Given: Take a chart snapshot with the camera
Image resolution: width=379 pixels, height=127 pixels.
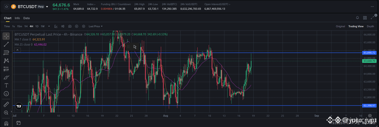Looking at the screenshot, I should click(70, 26).
